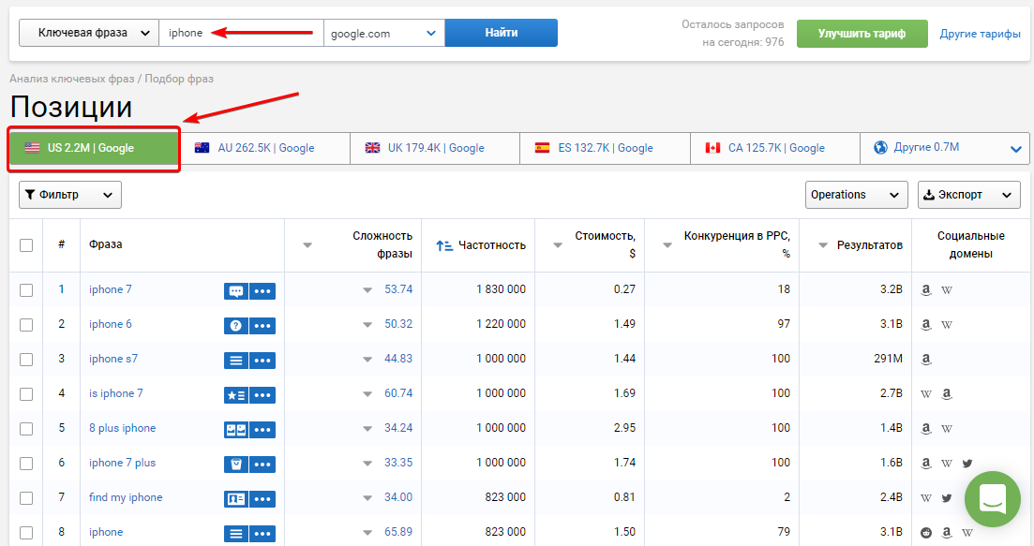Sort by the Стоимость, $ column header

[x=605, y=244]
